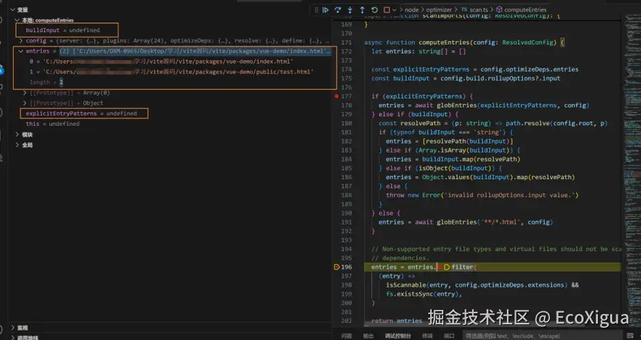641x340 pixels.
Task: Expand the 全局 scope
Action: (x=17, y=144)
